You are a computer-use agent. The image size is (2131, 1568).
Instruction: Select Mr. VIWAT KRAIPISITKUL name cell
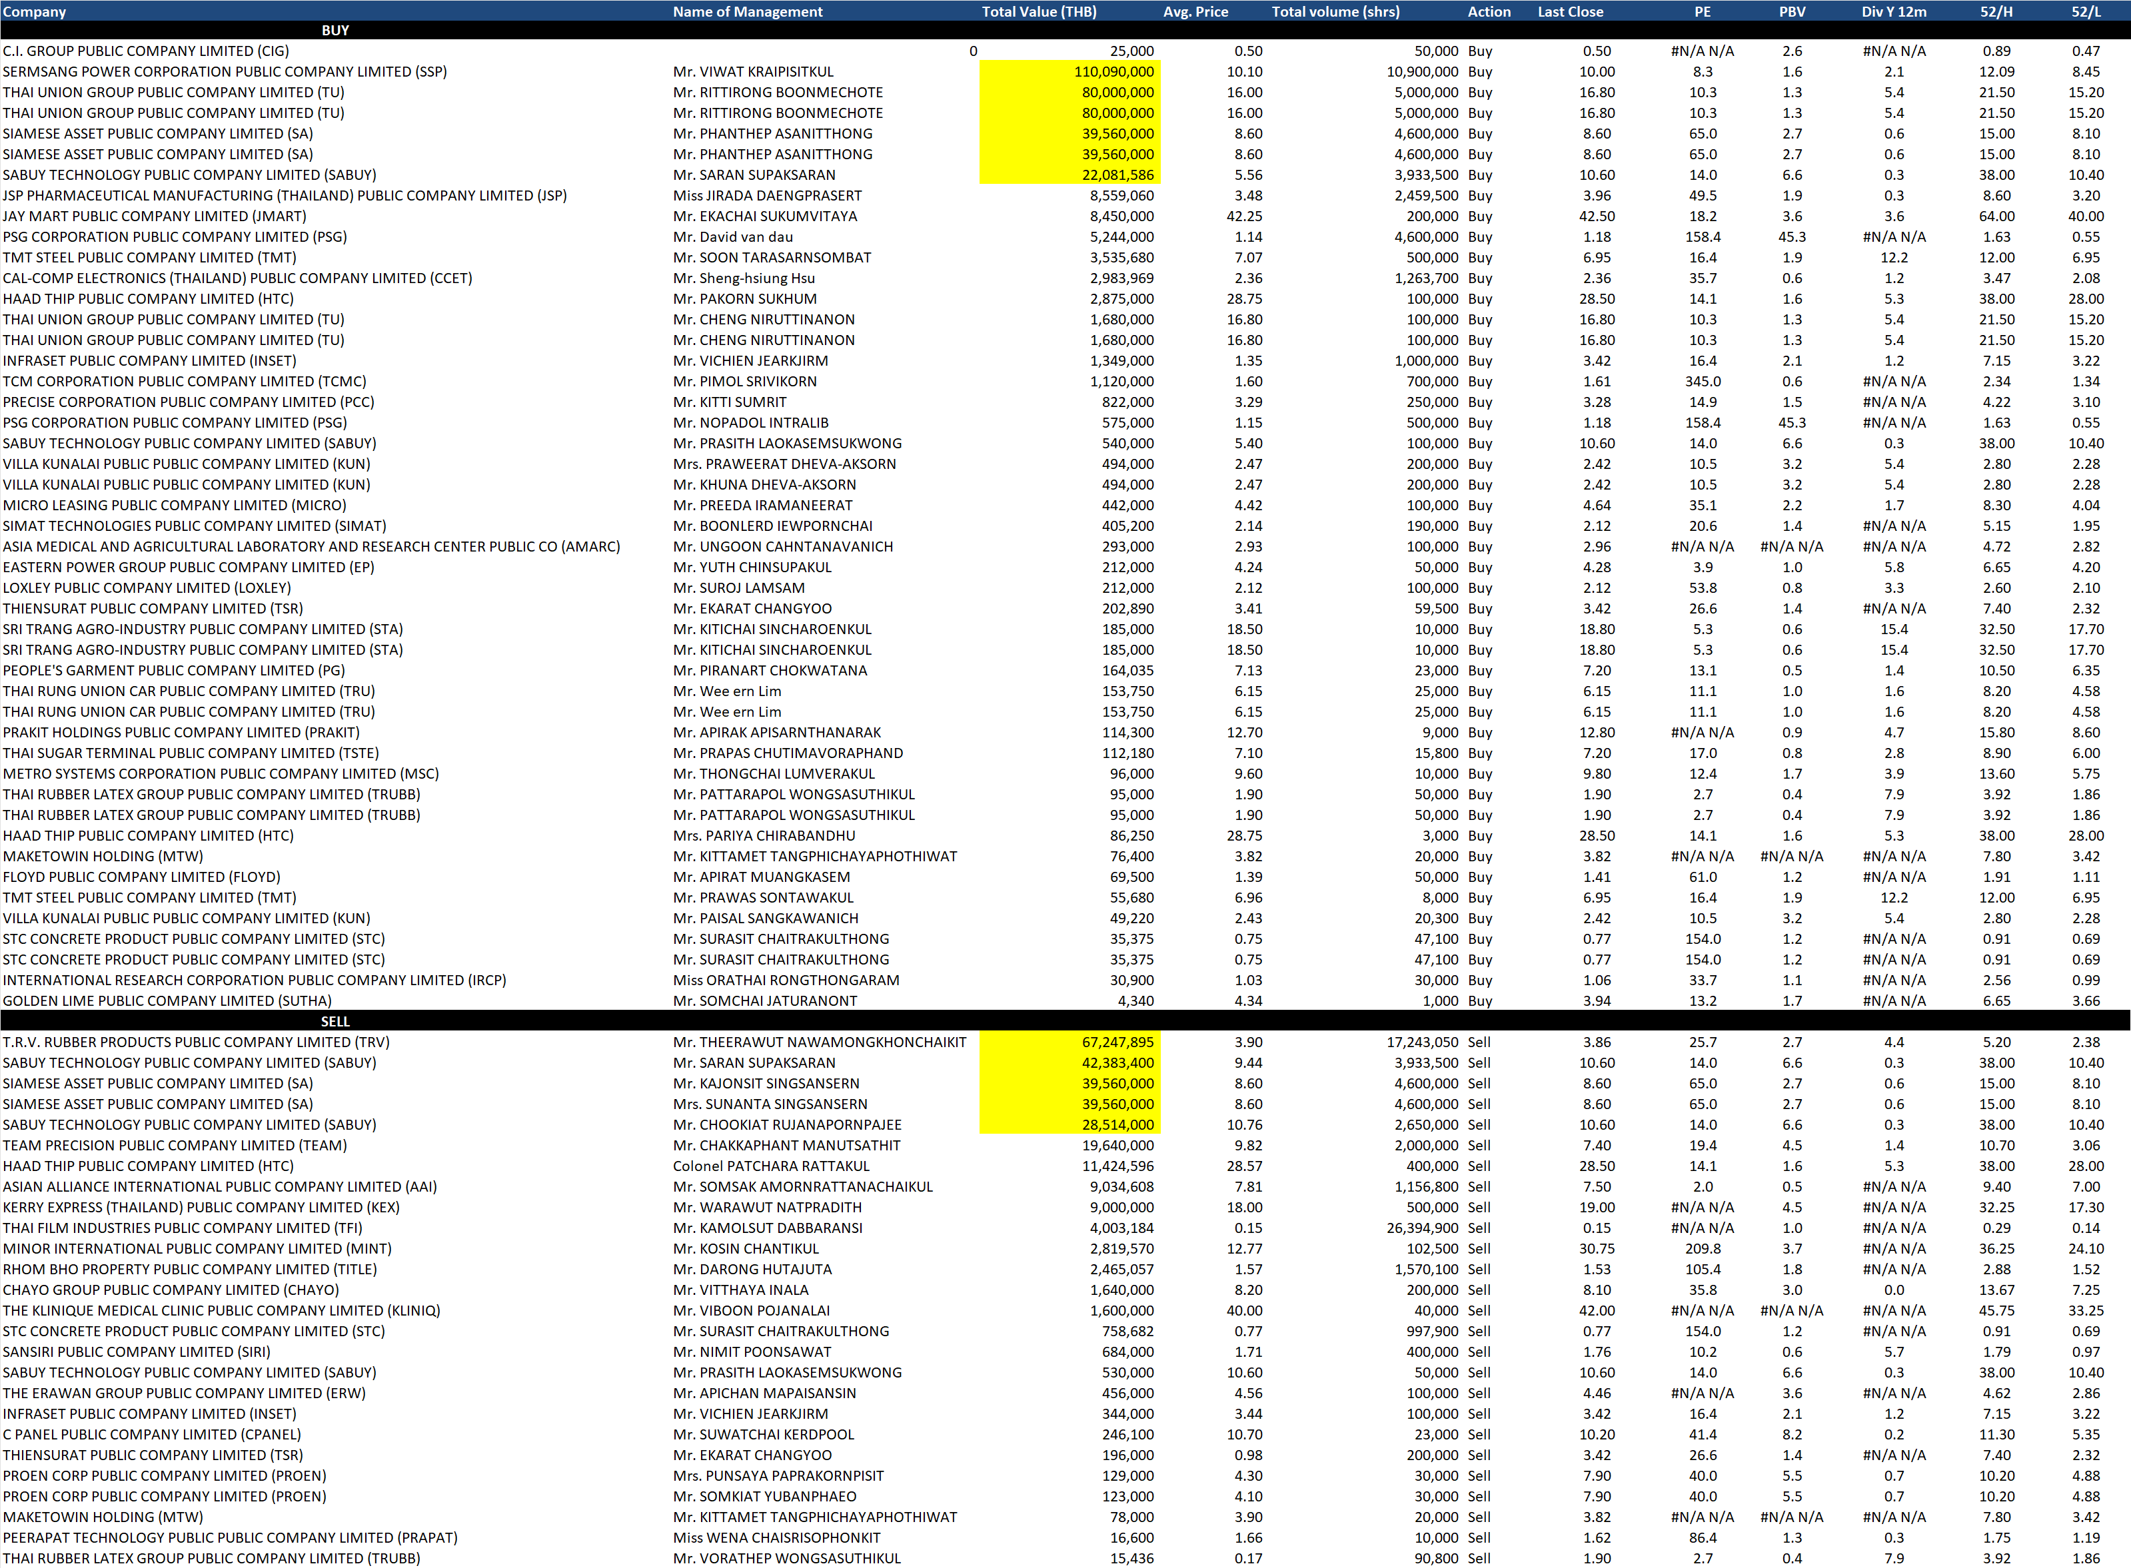(753, 71)
